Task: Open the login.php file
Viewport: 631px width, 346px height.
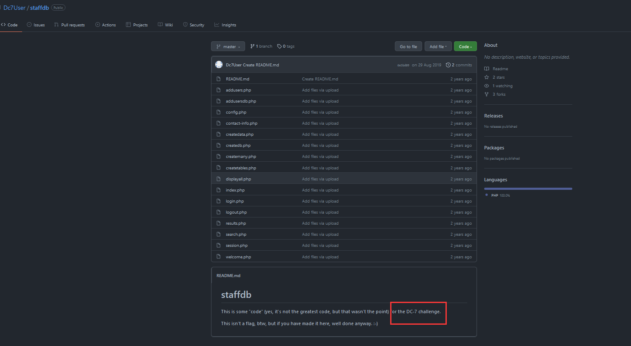Action: (x=235, y=201)
